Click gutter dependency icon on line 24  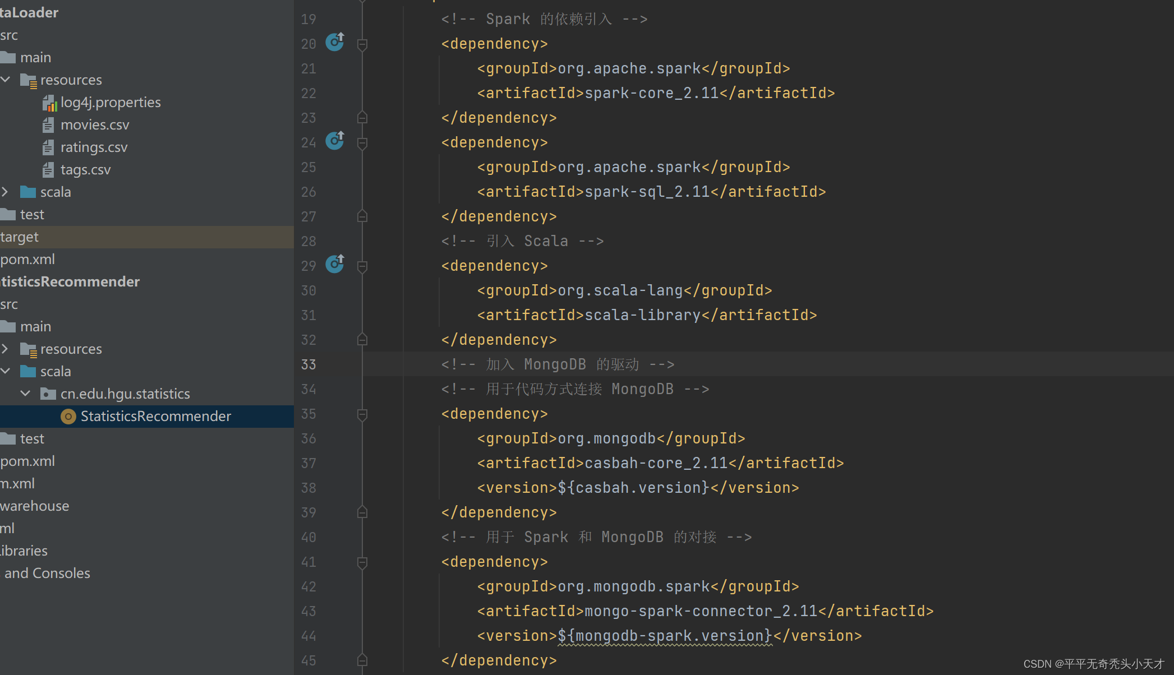335,141
